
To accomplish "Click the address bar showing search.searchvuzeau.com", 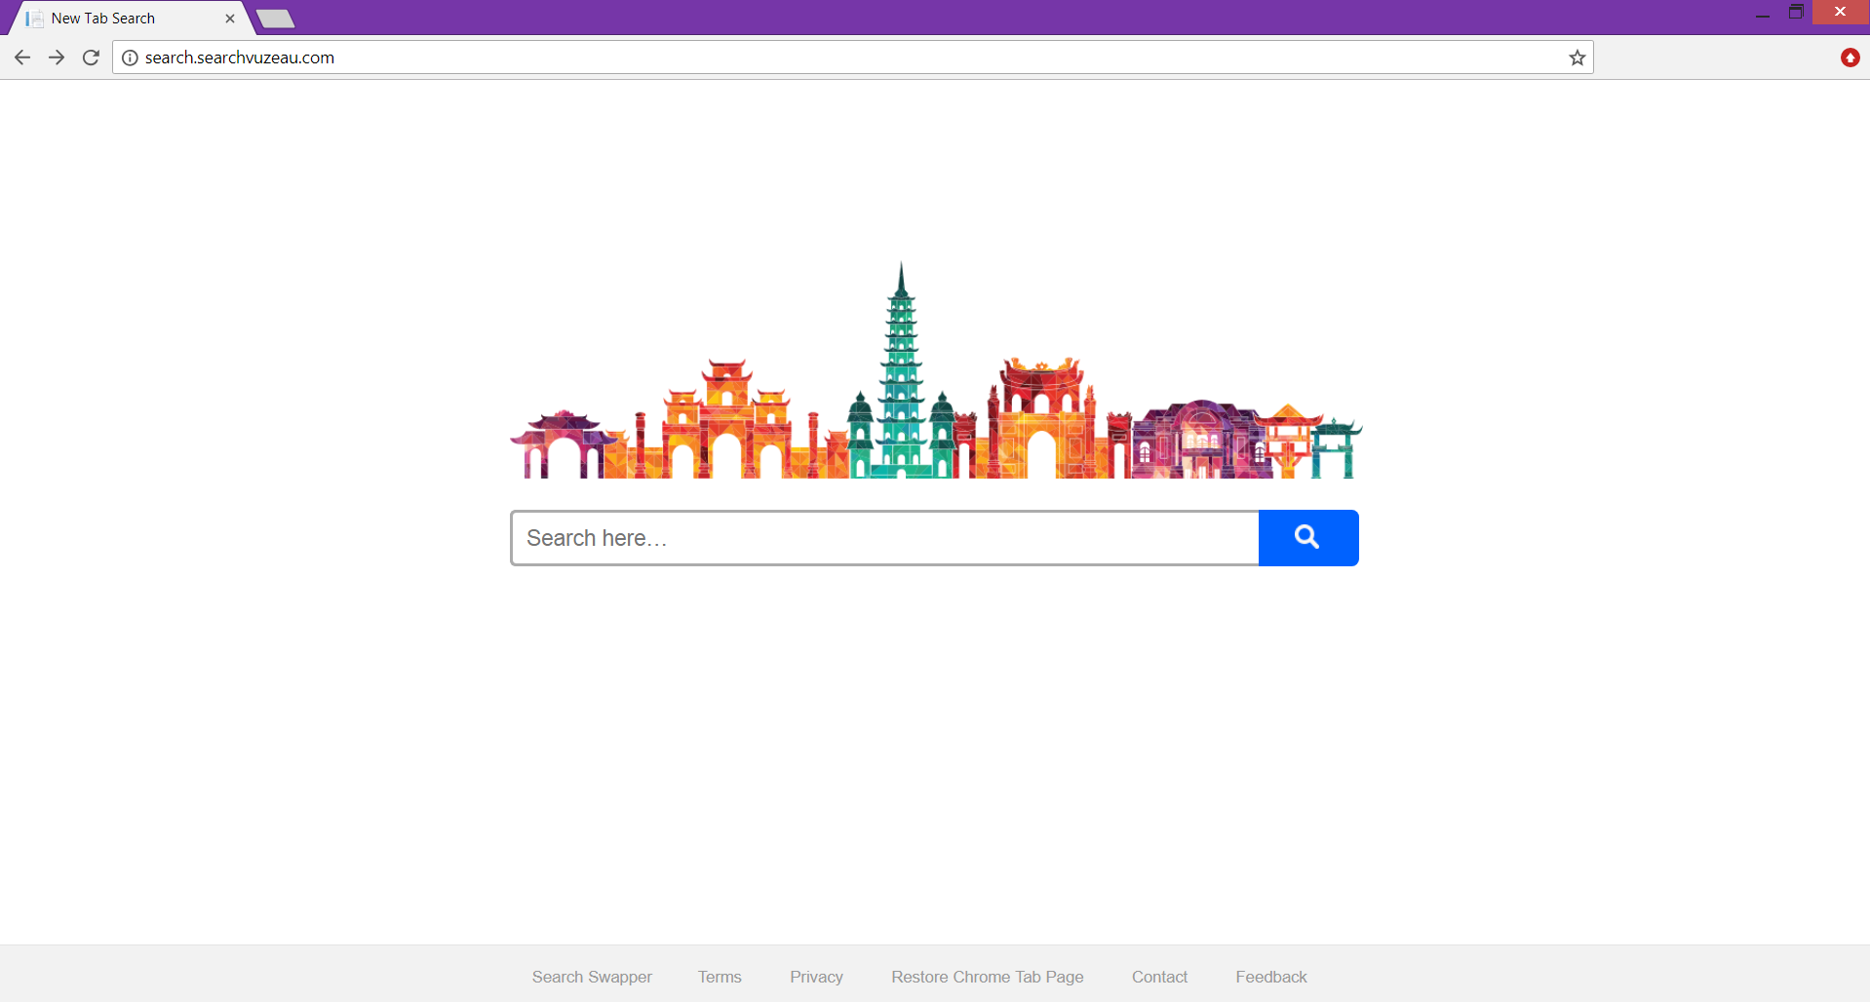I will pyautogui.click(x=780, y=58).
